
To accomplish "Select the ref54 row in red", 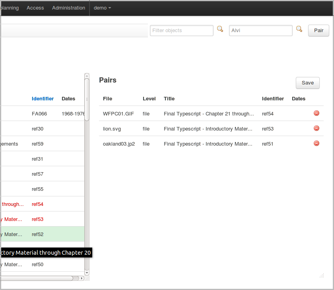I will pyautogui.click(x=38, y=204).
